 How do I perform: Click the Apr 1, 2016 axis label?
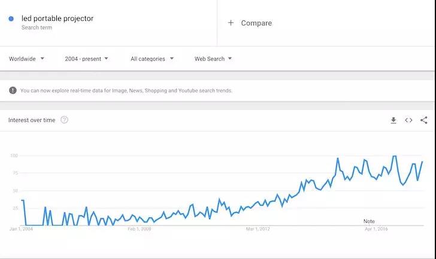tap(376, 229)
